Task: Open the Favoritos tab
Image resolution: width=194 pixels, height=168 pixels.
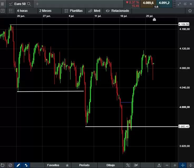Action: pyautogui.click(x=53, y=165)
